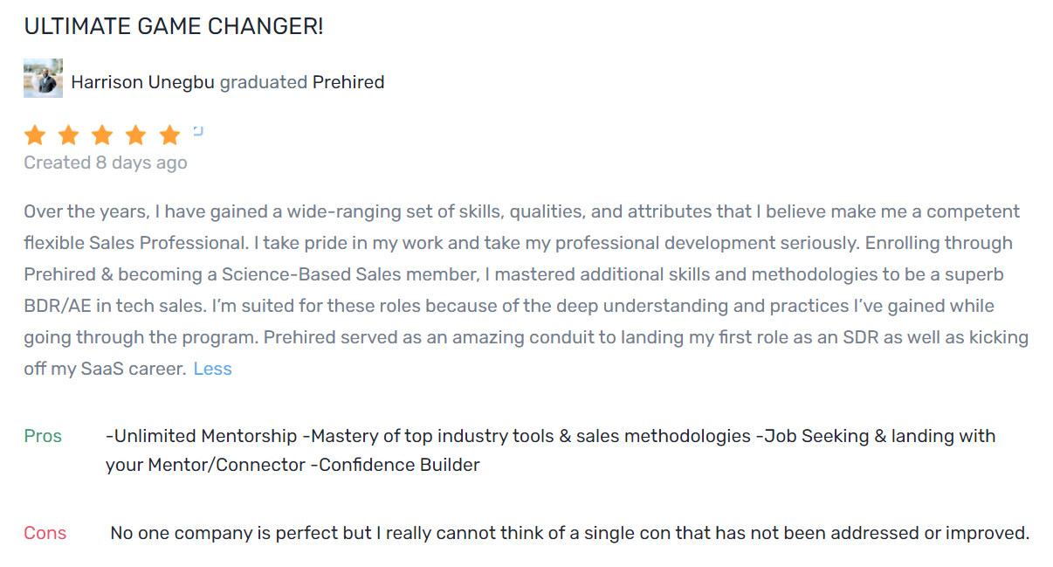This screenshot has height=567, width=1053.
Task: Click the fifth rating star
Action: [x=170, y=135]
